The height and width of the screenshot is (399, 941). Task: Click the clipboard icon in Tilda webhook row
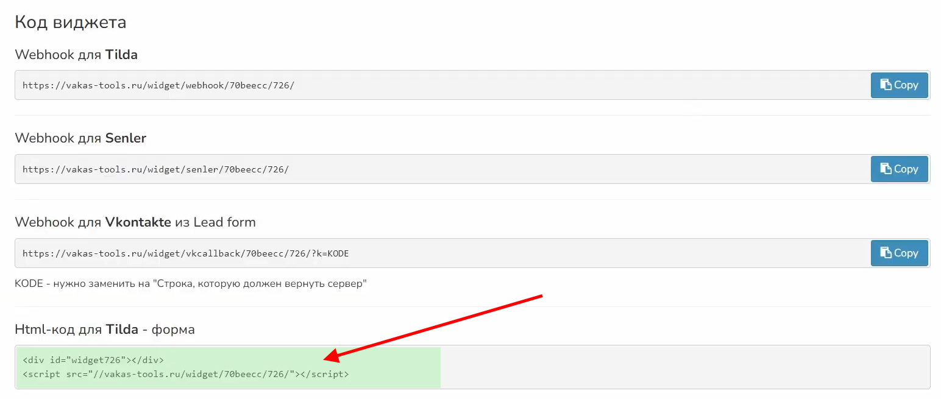tap(886, 85)
